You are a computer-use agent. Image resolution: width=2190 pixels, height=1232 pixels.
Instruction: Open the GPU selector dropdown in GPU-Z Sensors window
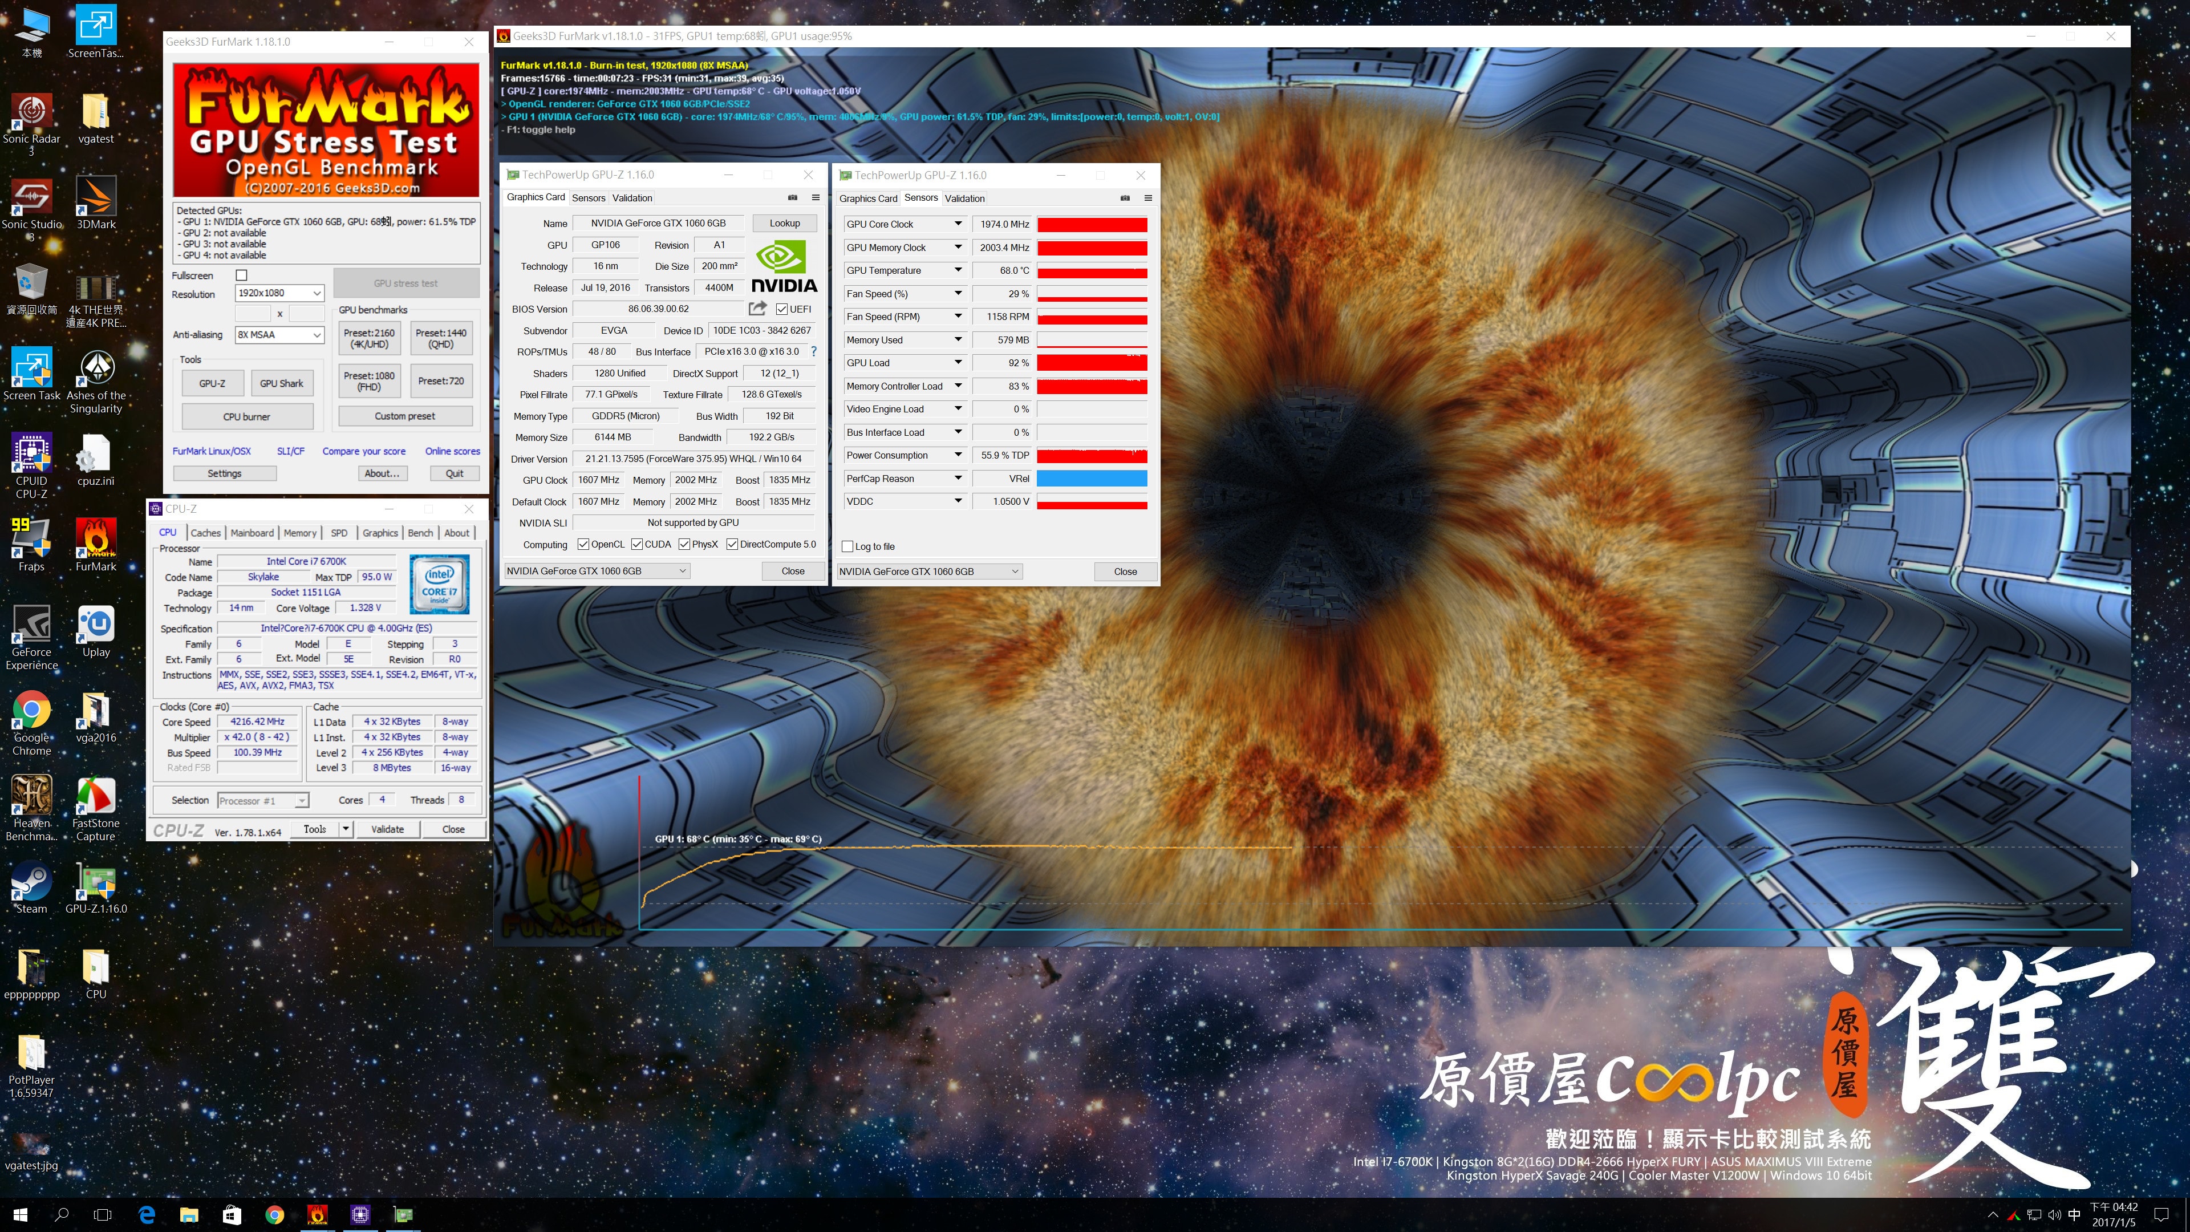(x=929, y=572)
